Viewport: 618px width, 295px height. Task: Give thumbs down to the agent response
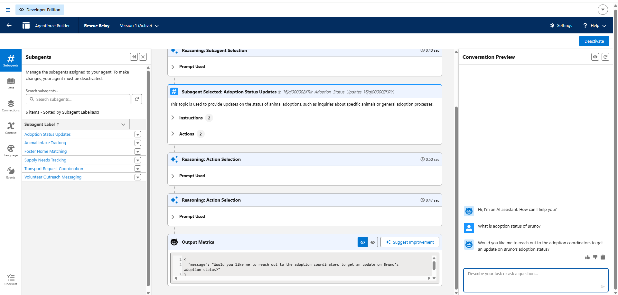(x=595, y=257)
